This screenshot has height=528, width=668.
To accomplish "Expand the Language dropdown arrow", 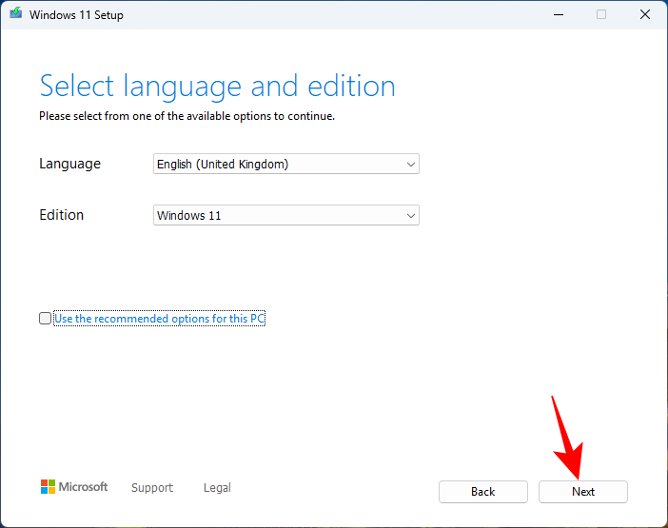I will tap(411, 165).
